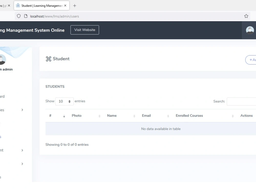This screenshot has width=256, height=192.
Task: Open a new browser tab
Action: [74, 6]
